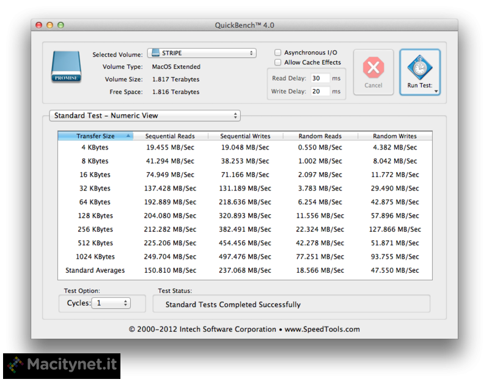Viewport: 489px width, 382px height.
Task: Click the 497.476 MB/Sec value
Action: coord(245,257)
